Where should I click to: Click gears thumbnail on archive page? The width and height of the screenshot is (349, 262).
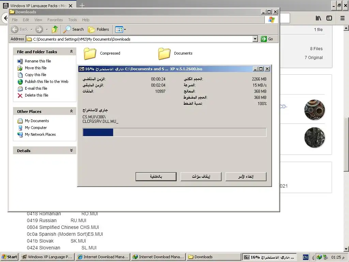point(315,110)
